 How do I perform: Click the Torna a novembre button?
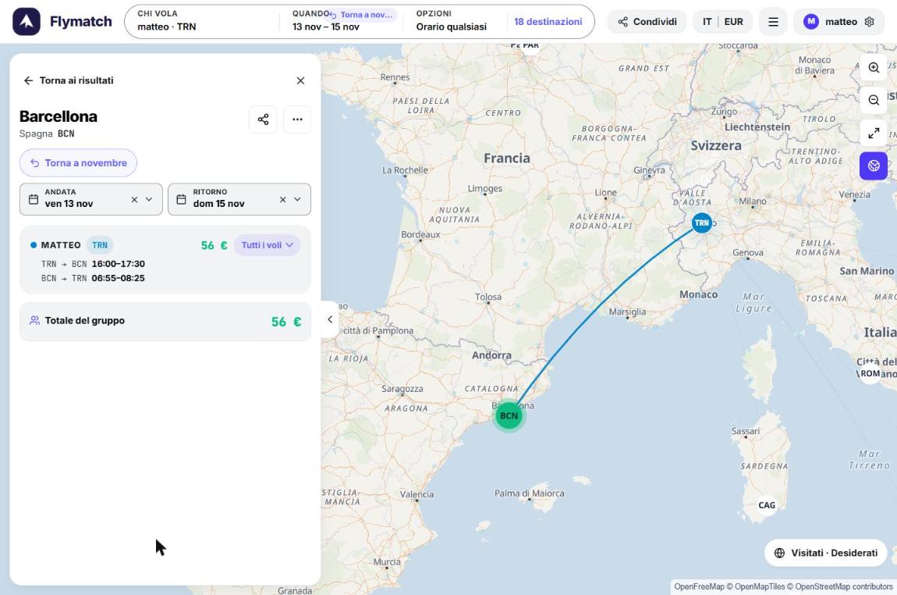(x=78, y=163)
